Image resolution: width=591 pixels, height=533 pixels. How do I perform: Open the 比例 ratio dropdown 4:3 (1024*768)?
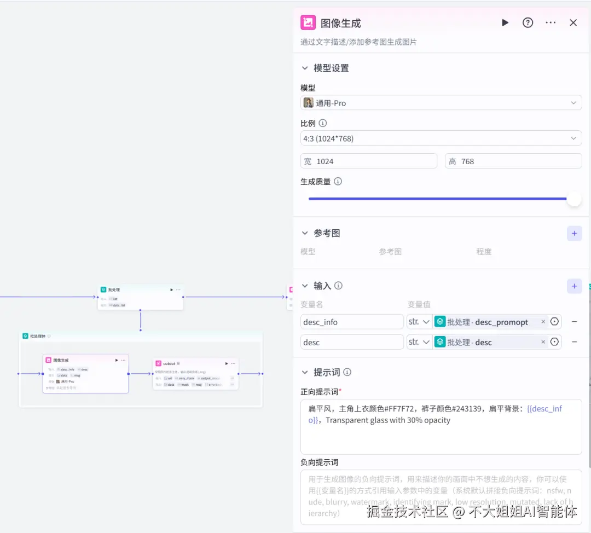click(441, 138)
